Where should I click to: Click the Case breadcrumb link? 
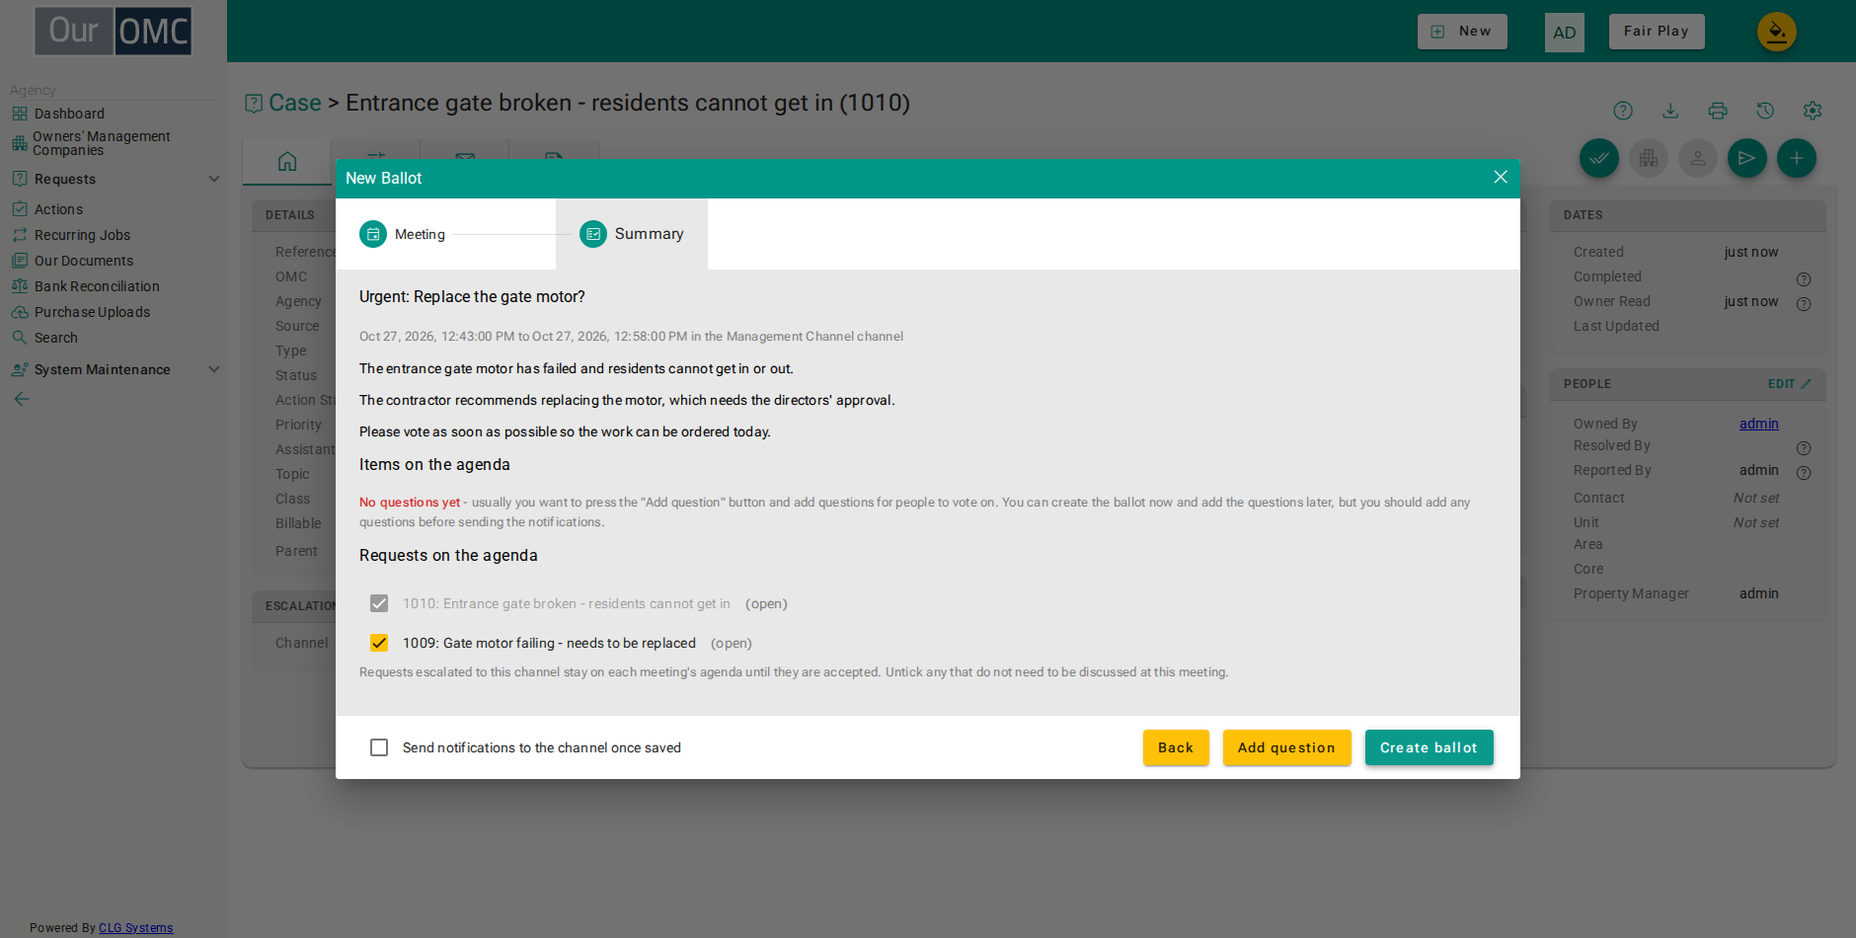[x=295, y=103]
